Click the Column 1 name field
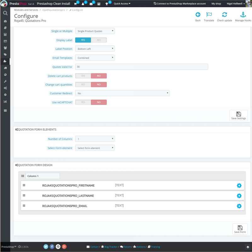The height and width of the screenshot is (252, 252). pyautogui.click(x=43, y=176)
